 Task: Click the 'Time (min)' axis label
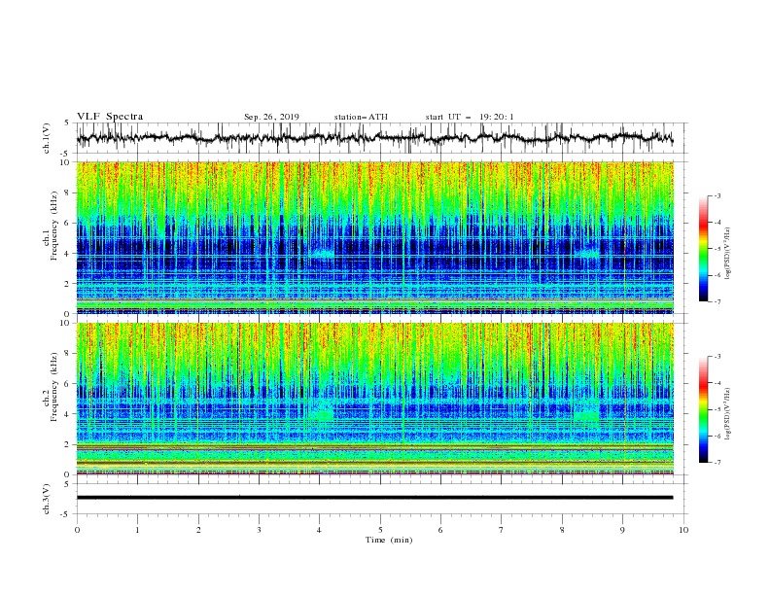pos(389,540)
